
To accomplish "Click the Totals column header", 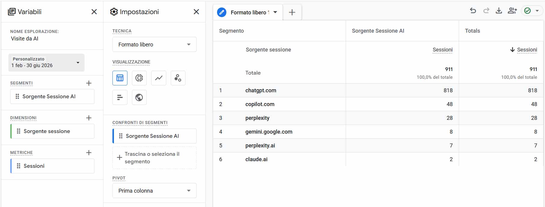I will 473,31.
